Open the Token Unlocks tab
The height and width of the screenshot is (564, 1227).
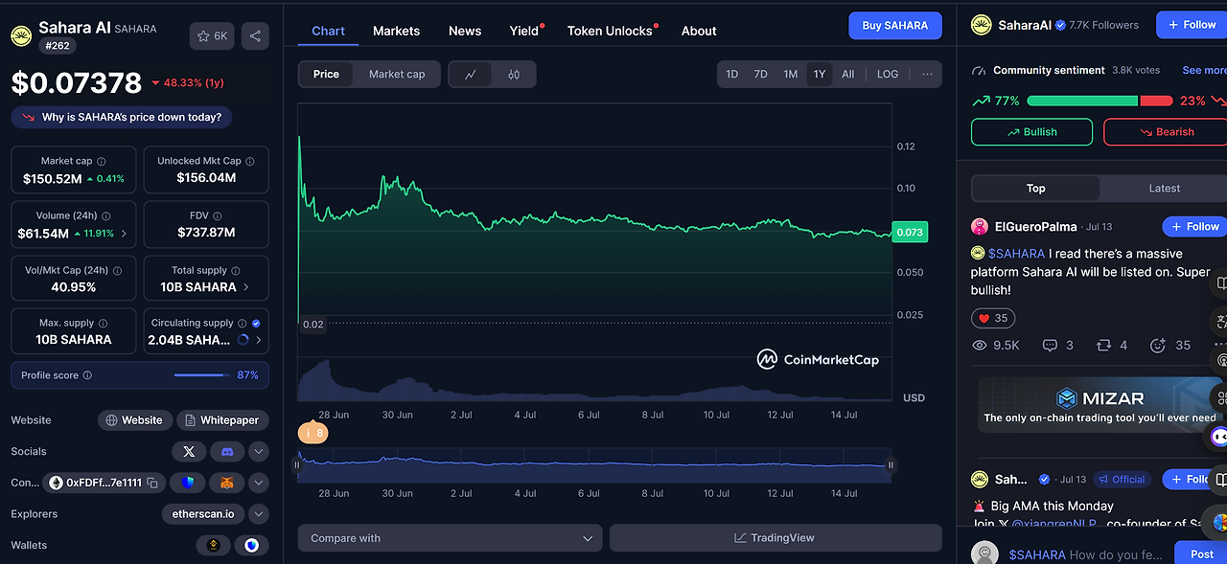point(610,31)
